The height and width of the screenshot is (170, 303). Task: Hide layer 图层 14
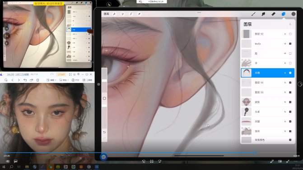pyautogui.click(x=290, y=83)
